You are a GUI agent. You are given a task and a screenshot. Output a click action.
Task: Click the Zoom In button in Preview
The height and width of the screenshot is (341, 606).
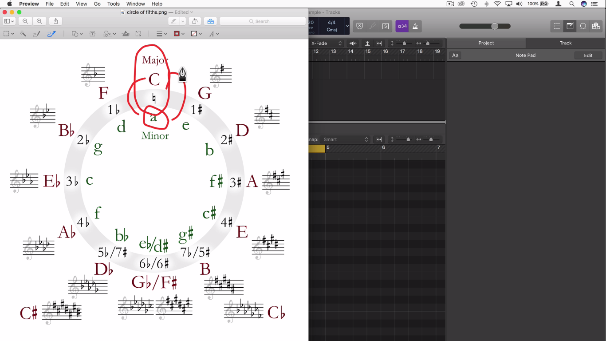(x=39, y=21)
